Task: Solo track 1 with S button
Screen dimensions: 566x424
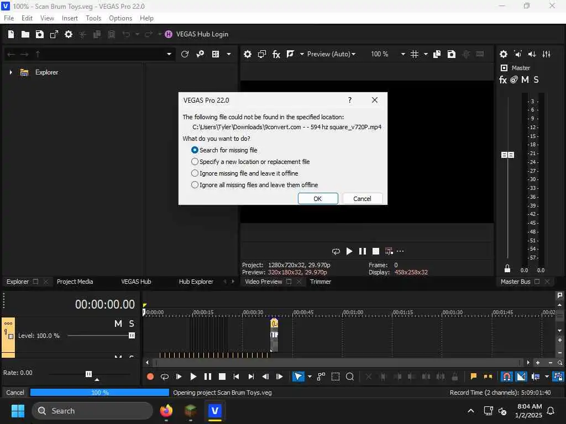Action: (132, 324)
